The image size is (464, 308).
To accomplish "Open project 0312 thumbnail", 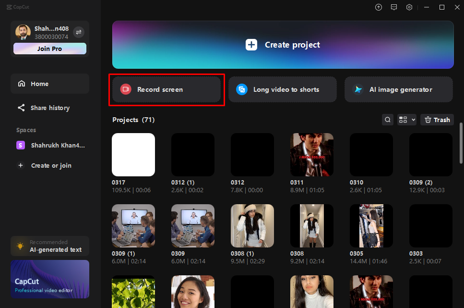I will pos(252,154).
